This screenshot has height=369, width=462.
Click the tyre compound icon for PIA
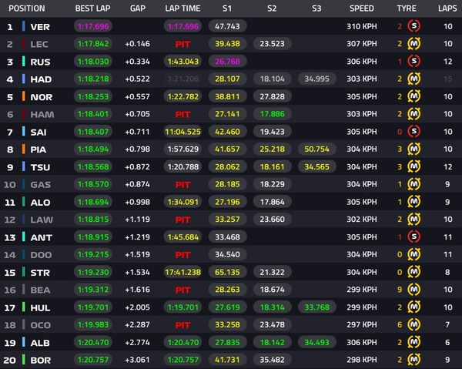413,149
